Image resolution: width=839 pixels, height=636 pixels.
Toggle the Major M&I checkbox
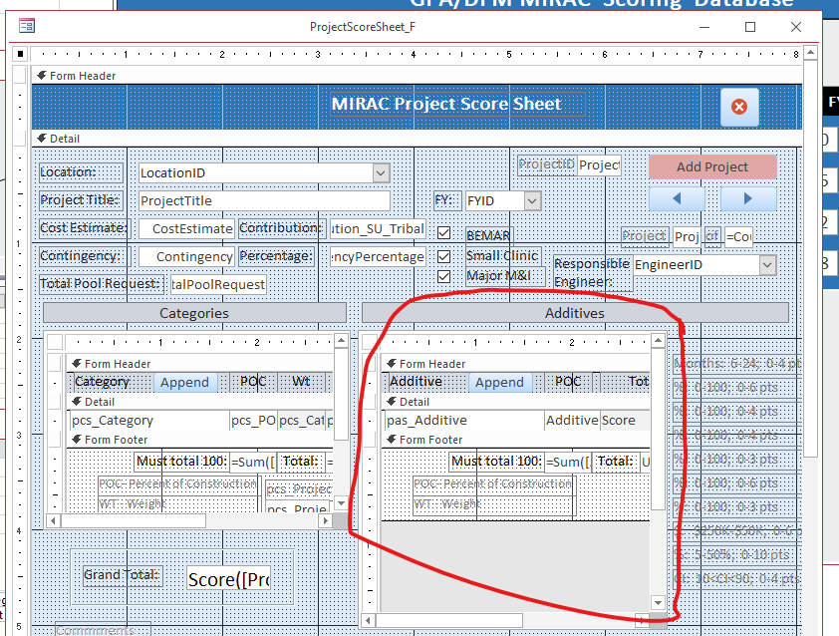443,277
